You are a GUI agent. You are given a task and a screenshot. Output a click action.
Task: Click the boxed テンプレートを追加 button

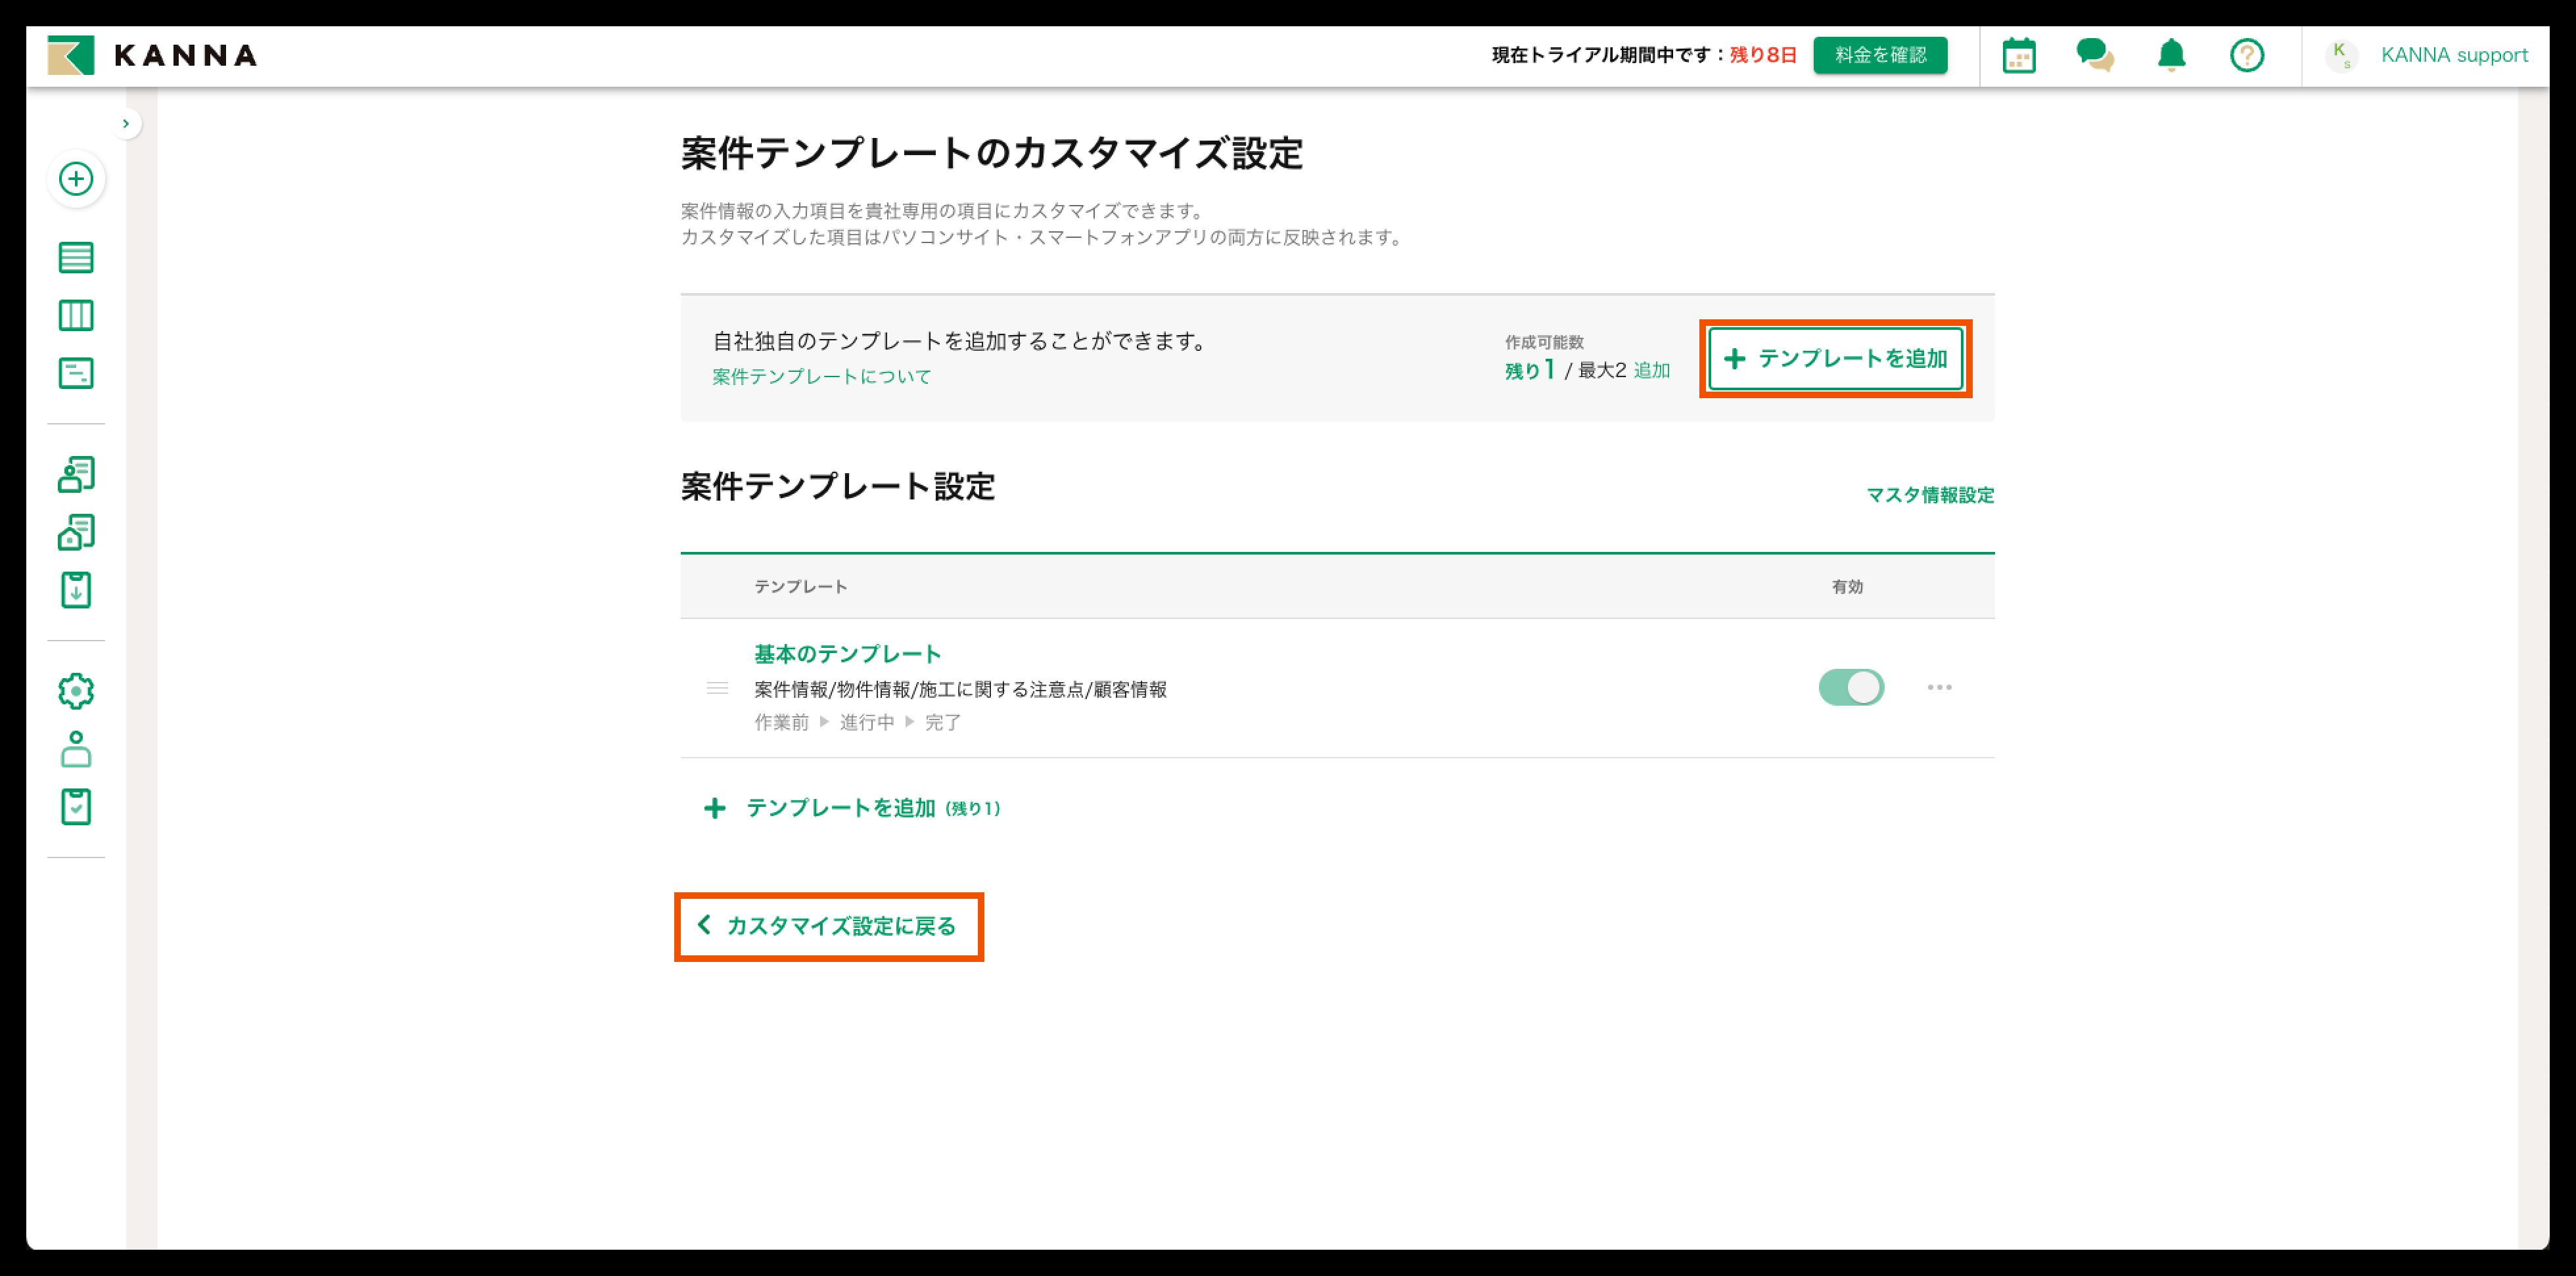pyautogui.click(x=1835, y=359)
